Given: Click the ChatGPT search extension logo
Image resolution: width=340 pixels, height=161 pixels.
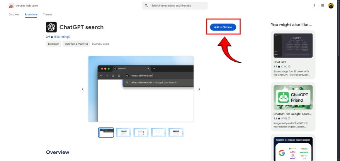Looking at the screenshot, I should tap(51, 27).
